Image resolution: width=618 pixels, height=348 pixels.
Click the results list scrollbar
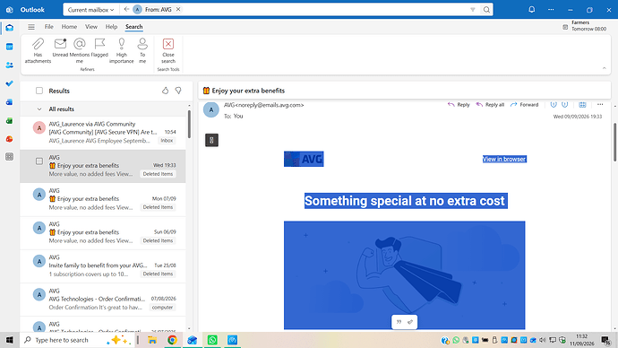[189, 124]
